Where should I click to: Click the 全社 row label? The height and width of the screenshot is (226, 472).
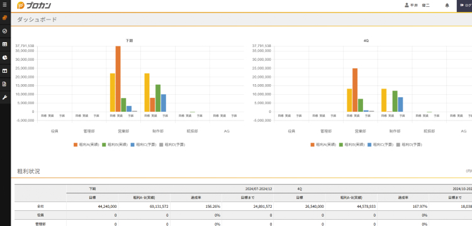click(40, 207)
